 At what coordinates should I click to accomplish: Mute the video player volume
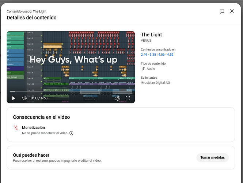(x=24, y=98)
